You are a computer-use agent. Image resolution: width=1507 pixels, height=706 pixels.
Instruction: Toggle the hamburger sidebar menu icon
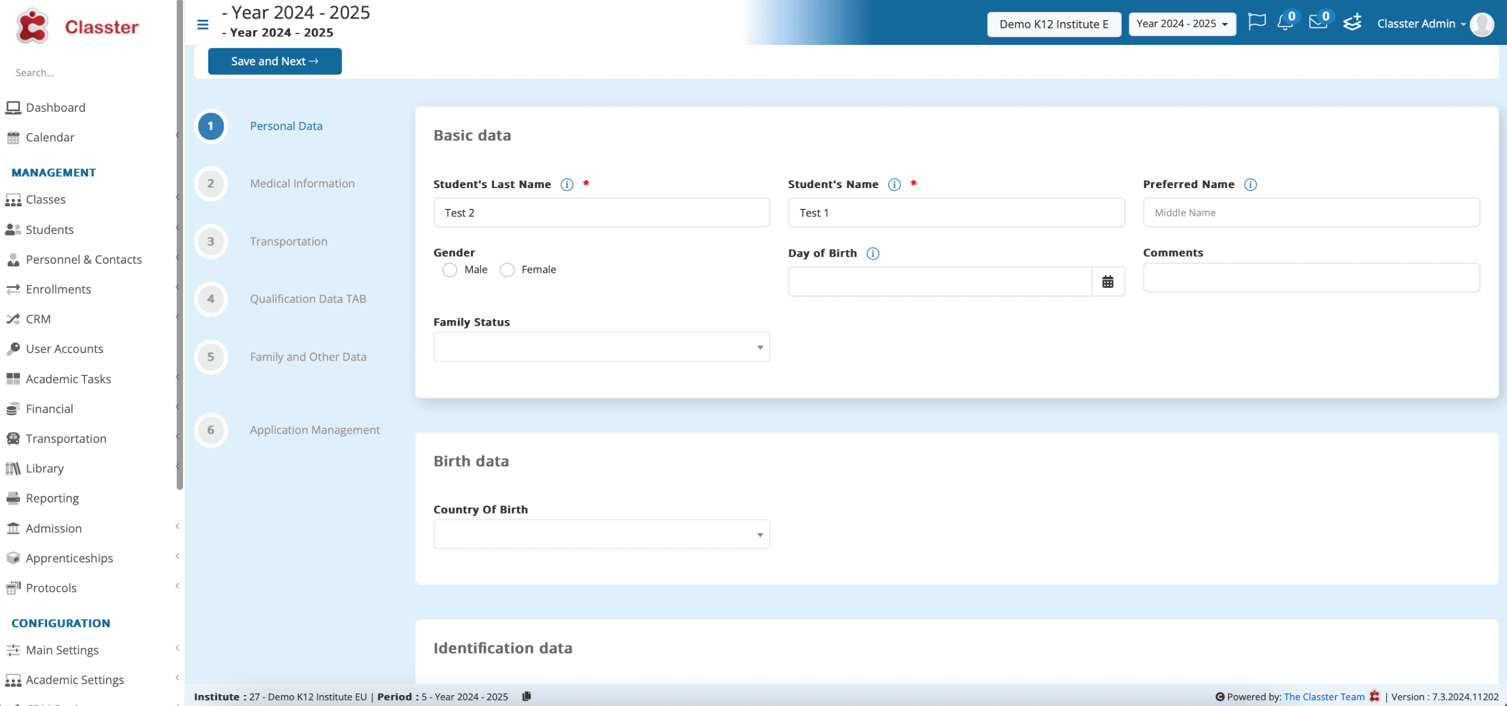pyautogui.click(x=202, y=25)
